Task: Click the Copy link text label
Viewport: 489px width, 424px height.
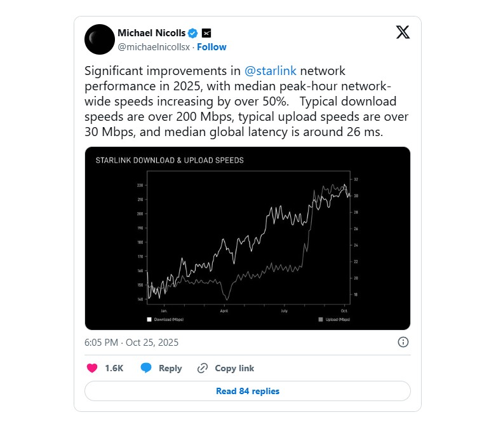Action: coord(234,368)
